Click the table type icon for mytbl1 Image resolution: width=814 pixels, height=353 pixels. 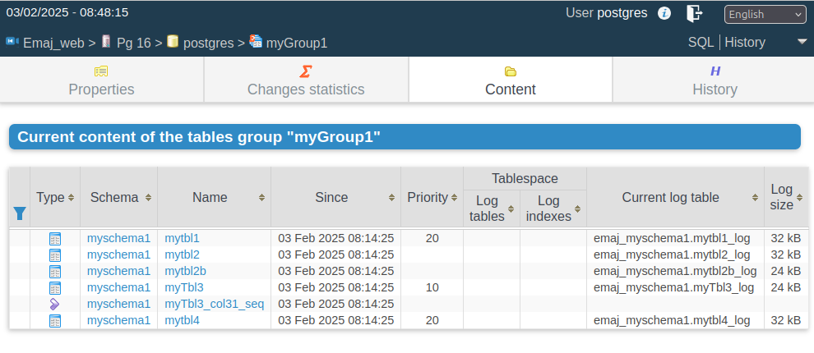point(55,238)
